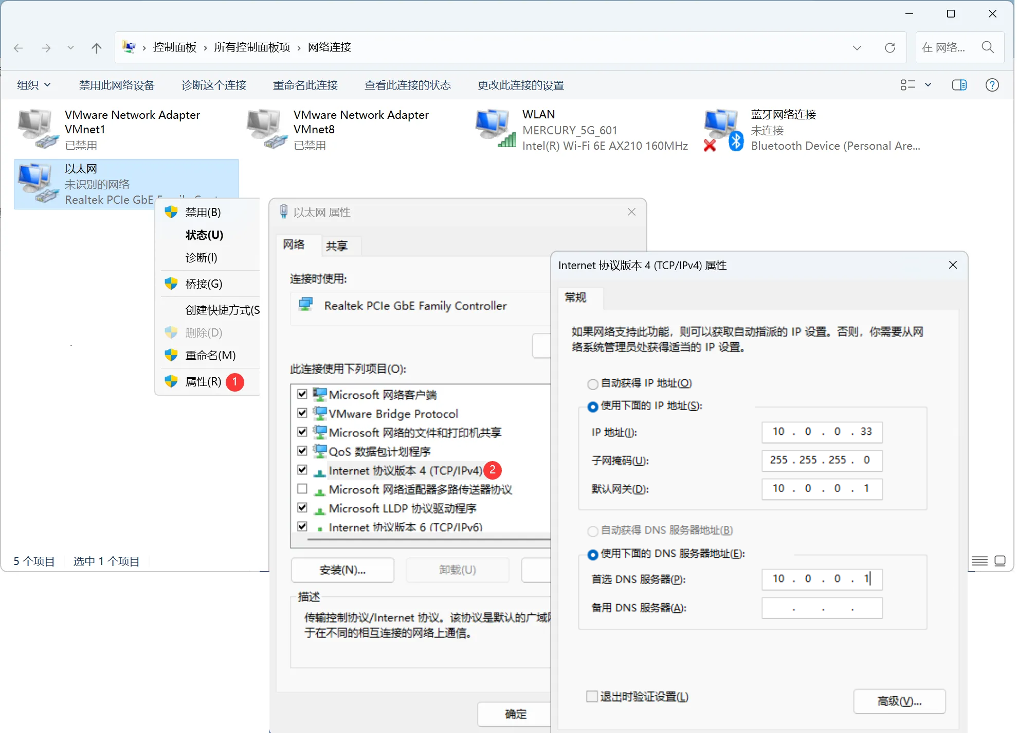Change view layout icon
This screenshot has width=1017, height=740.
tap(907, 85)
